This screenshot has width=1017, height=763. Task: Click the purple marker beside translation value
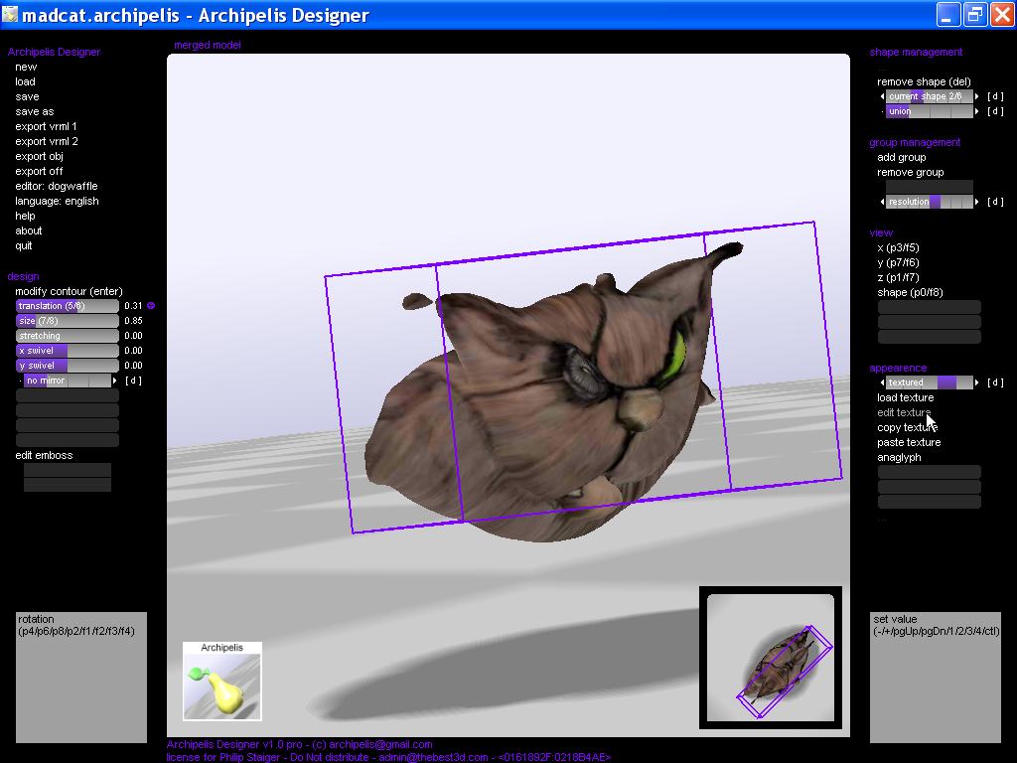click(x=151, y=306)
